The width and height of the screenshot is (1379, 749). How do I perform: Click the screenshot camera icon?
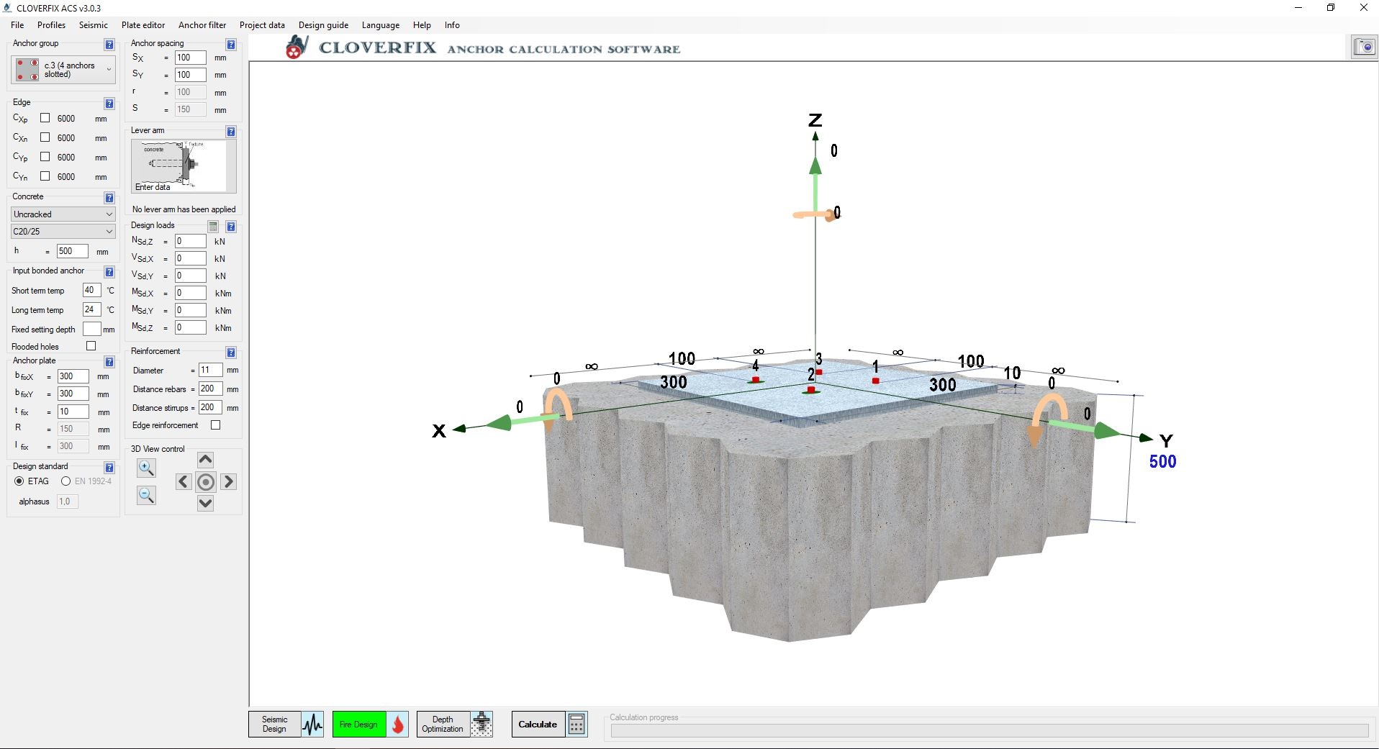pyautogui.click(x=1364, y=47)
